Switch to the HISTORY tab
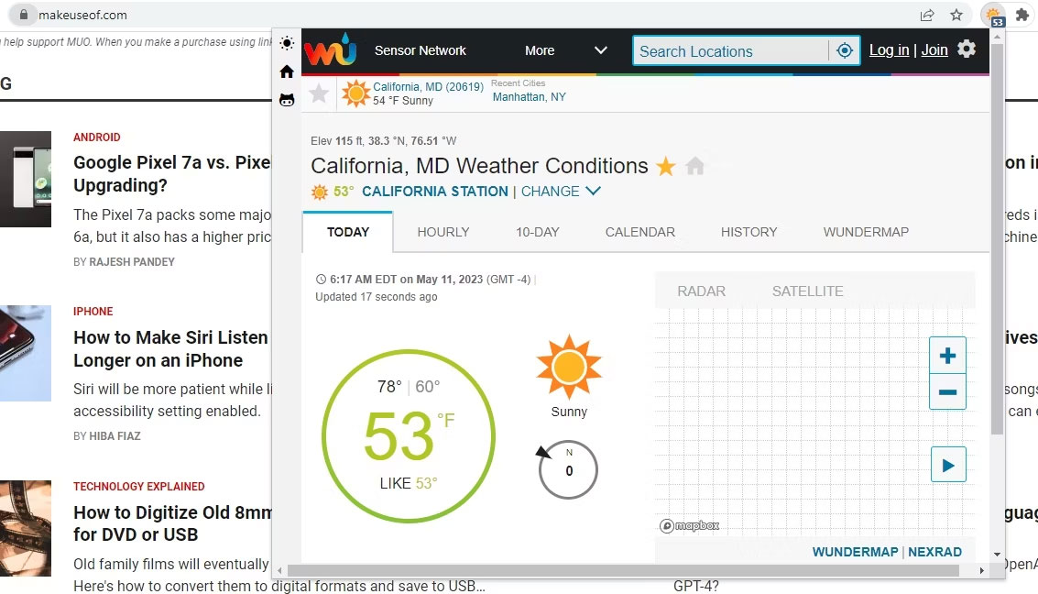This screenshot has height=594, width=1038. (748, 232)
